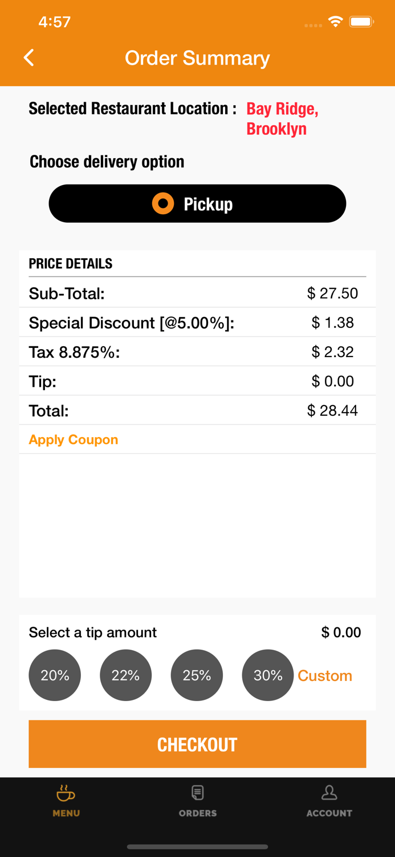
Task: Choose the 30% tip option
Action: [268, 675]
